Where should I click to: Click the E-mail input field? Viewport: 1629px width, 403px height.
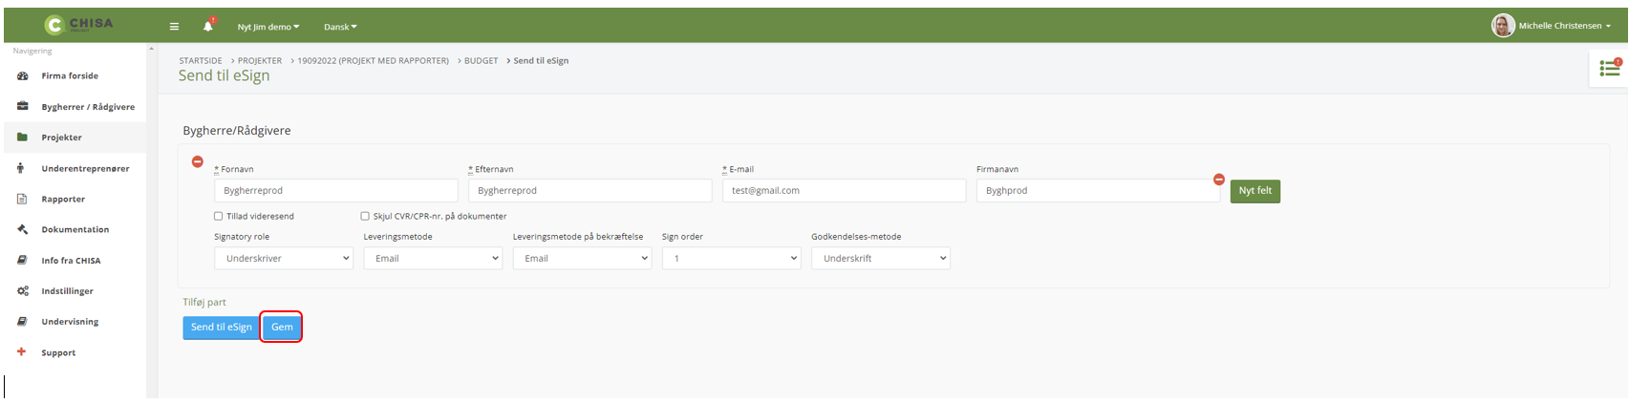click(844, 191)
